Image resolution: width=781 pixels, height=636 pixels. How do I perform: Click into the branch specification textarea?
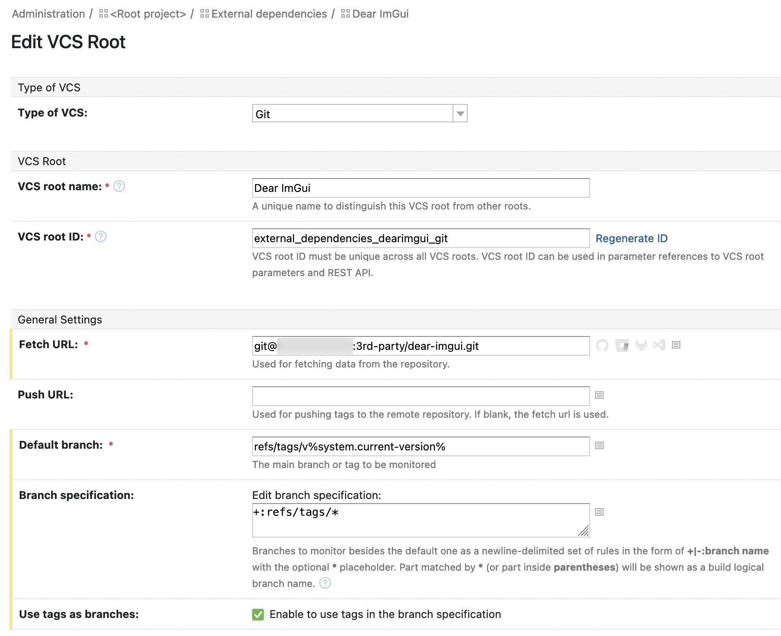[421, 520]
